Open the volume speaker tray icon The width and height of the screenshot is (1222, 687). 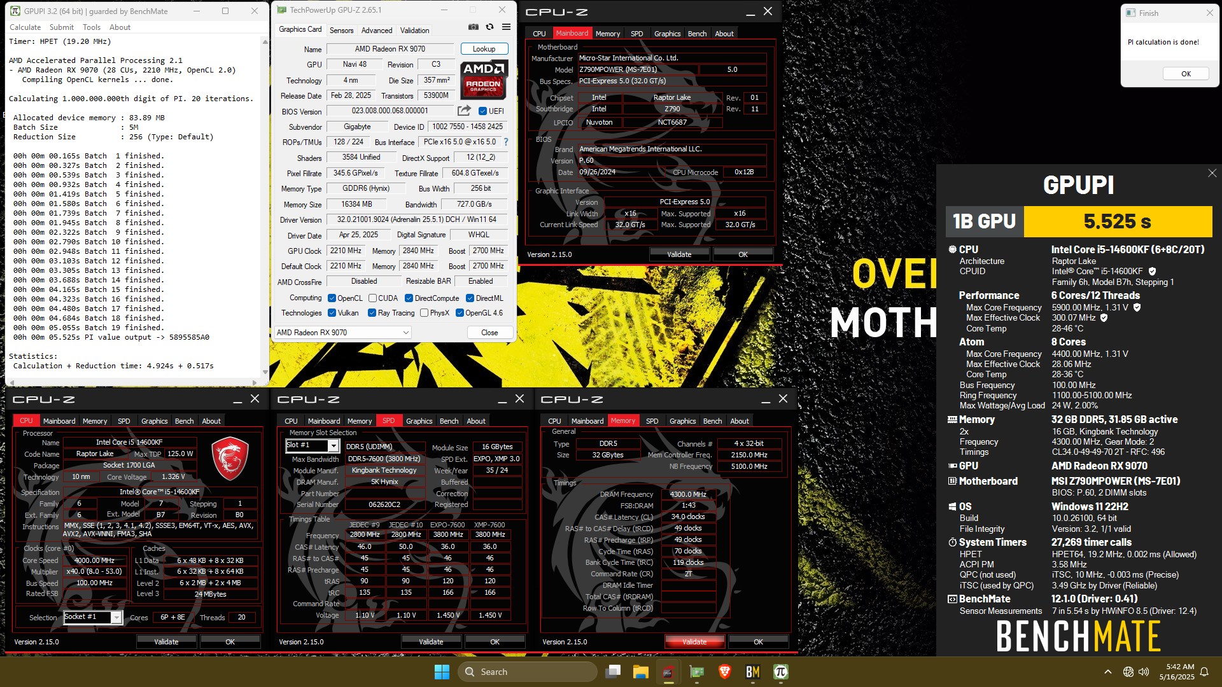(1144, 672)
